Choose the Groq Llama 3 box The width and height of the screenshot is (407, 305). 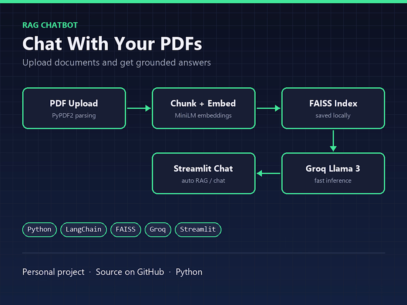333,173
